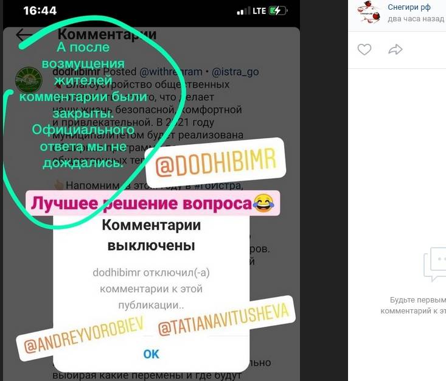This screenshot has width=446, height=381.
Task: Tap the @TATIANAVITUSHEVA mention sticker
Action: (x=223, y=320)
